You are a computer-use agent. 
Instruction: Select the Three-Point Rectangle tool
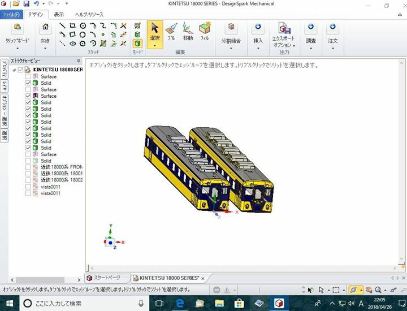click(x=72, y=34)
